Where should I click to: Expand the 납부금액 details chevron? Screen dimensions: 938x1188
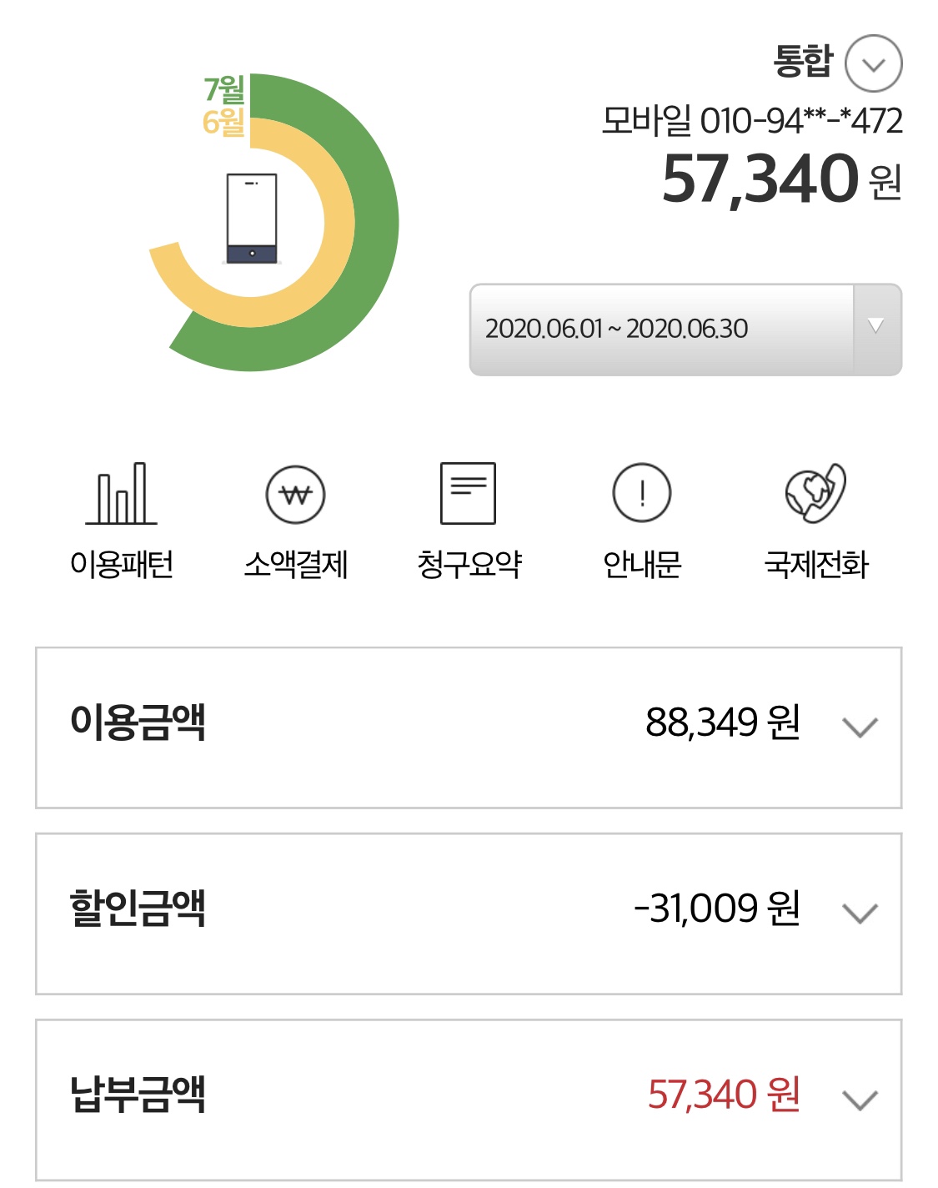[860, 1099]
